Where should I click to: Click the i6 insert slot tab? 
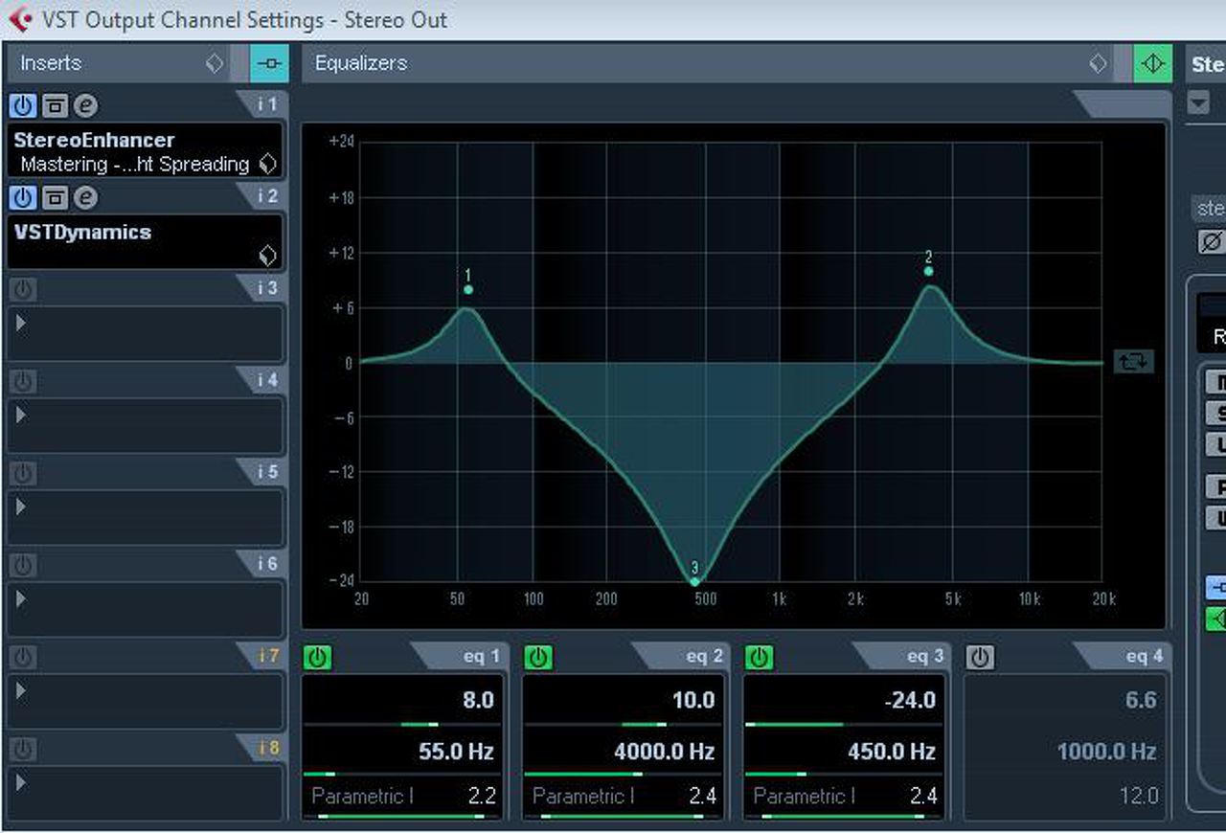pyautogui.click(x=261, y=564)
